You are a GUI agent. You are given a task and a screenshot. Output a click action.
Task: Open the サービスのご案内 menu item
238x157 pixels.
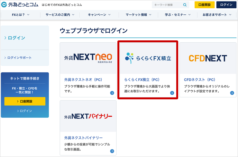click(x=60, y=15)
